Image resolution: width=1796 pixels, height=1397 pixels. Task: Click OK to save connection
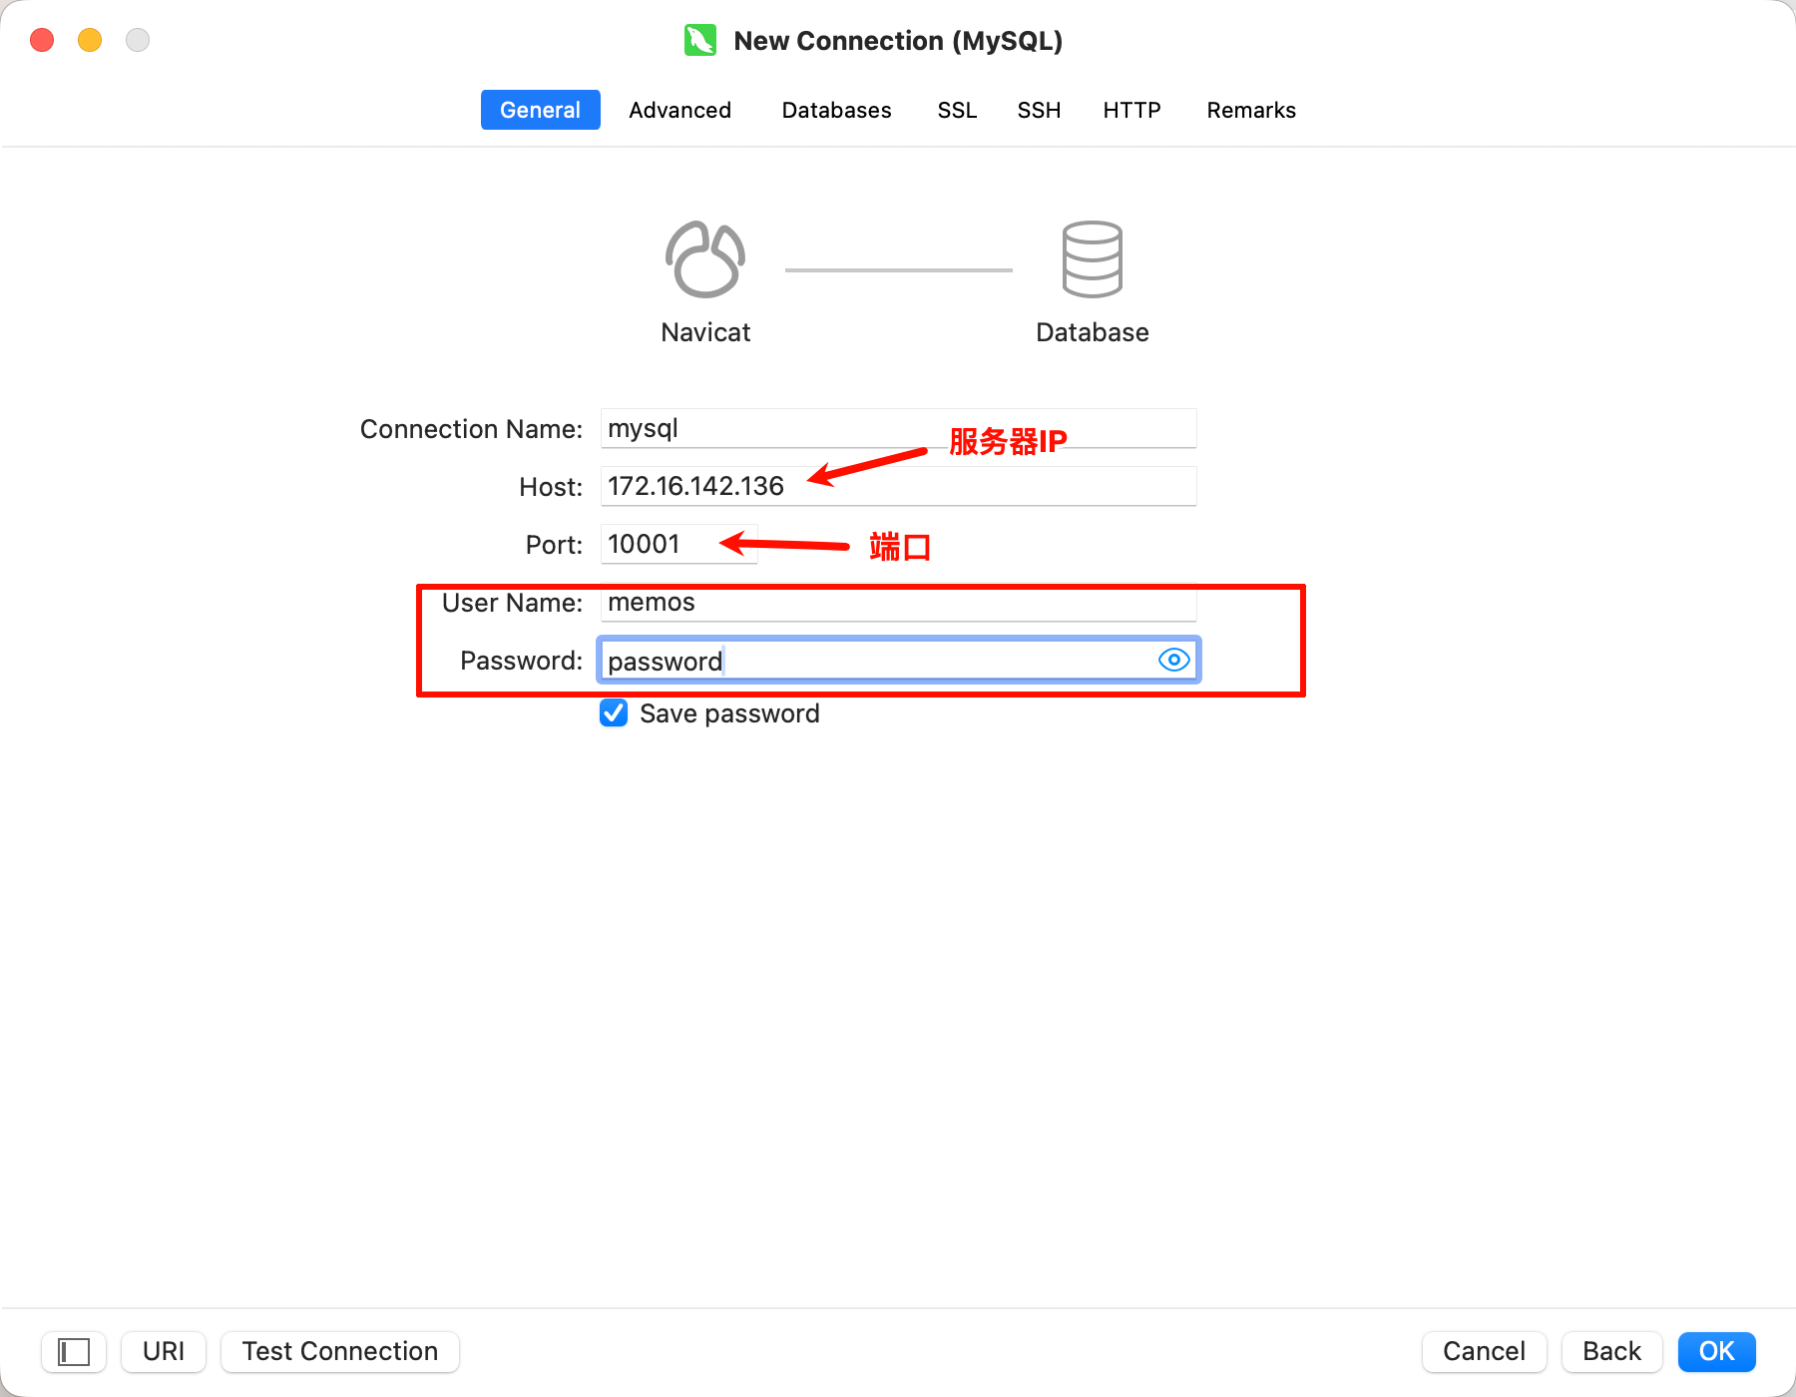click(1716, 1352)
